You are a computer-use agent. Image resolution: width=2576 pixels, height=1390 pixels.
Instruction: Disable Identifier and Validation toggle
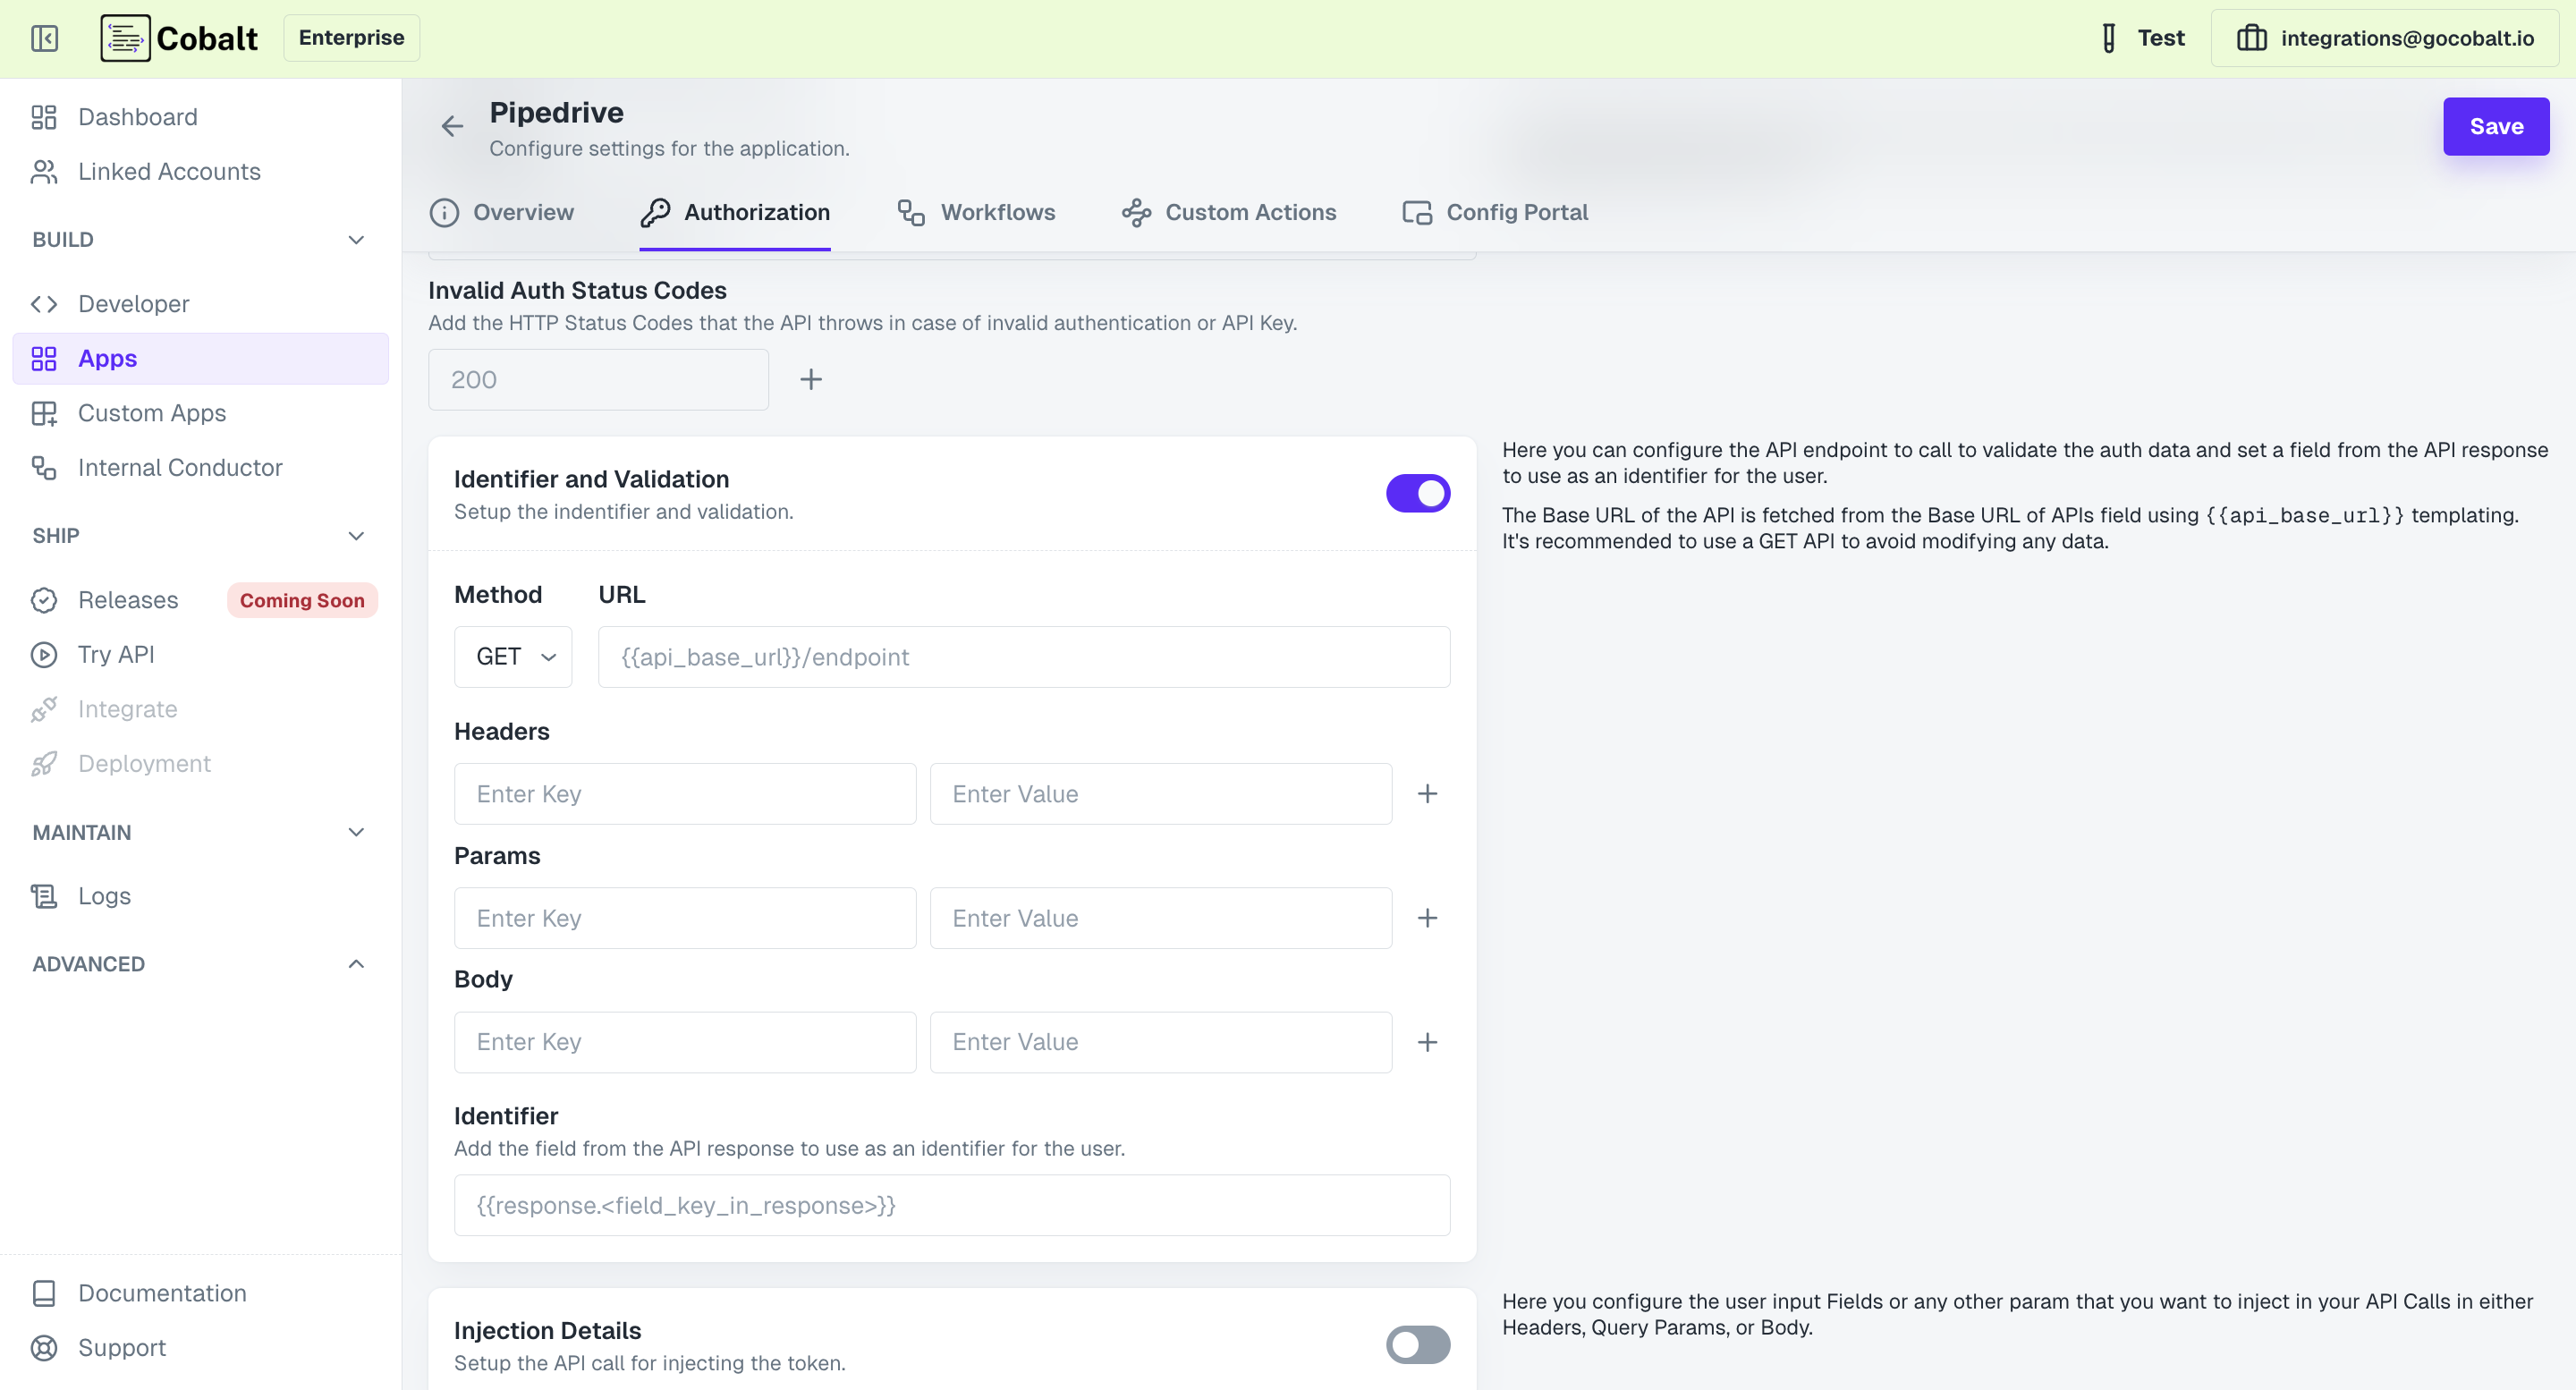point(1417,493)
